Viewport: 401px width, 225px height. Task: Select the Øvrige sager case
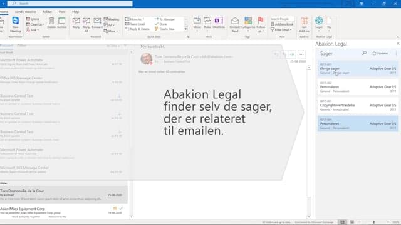358,68
